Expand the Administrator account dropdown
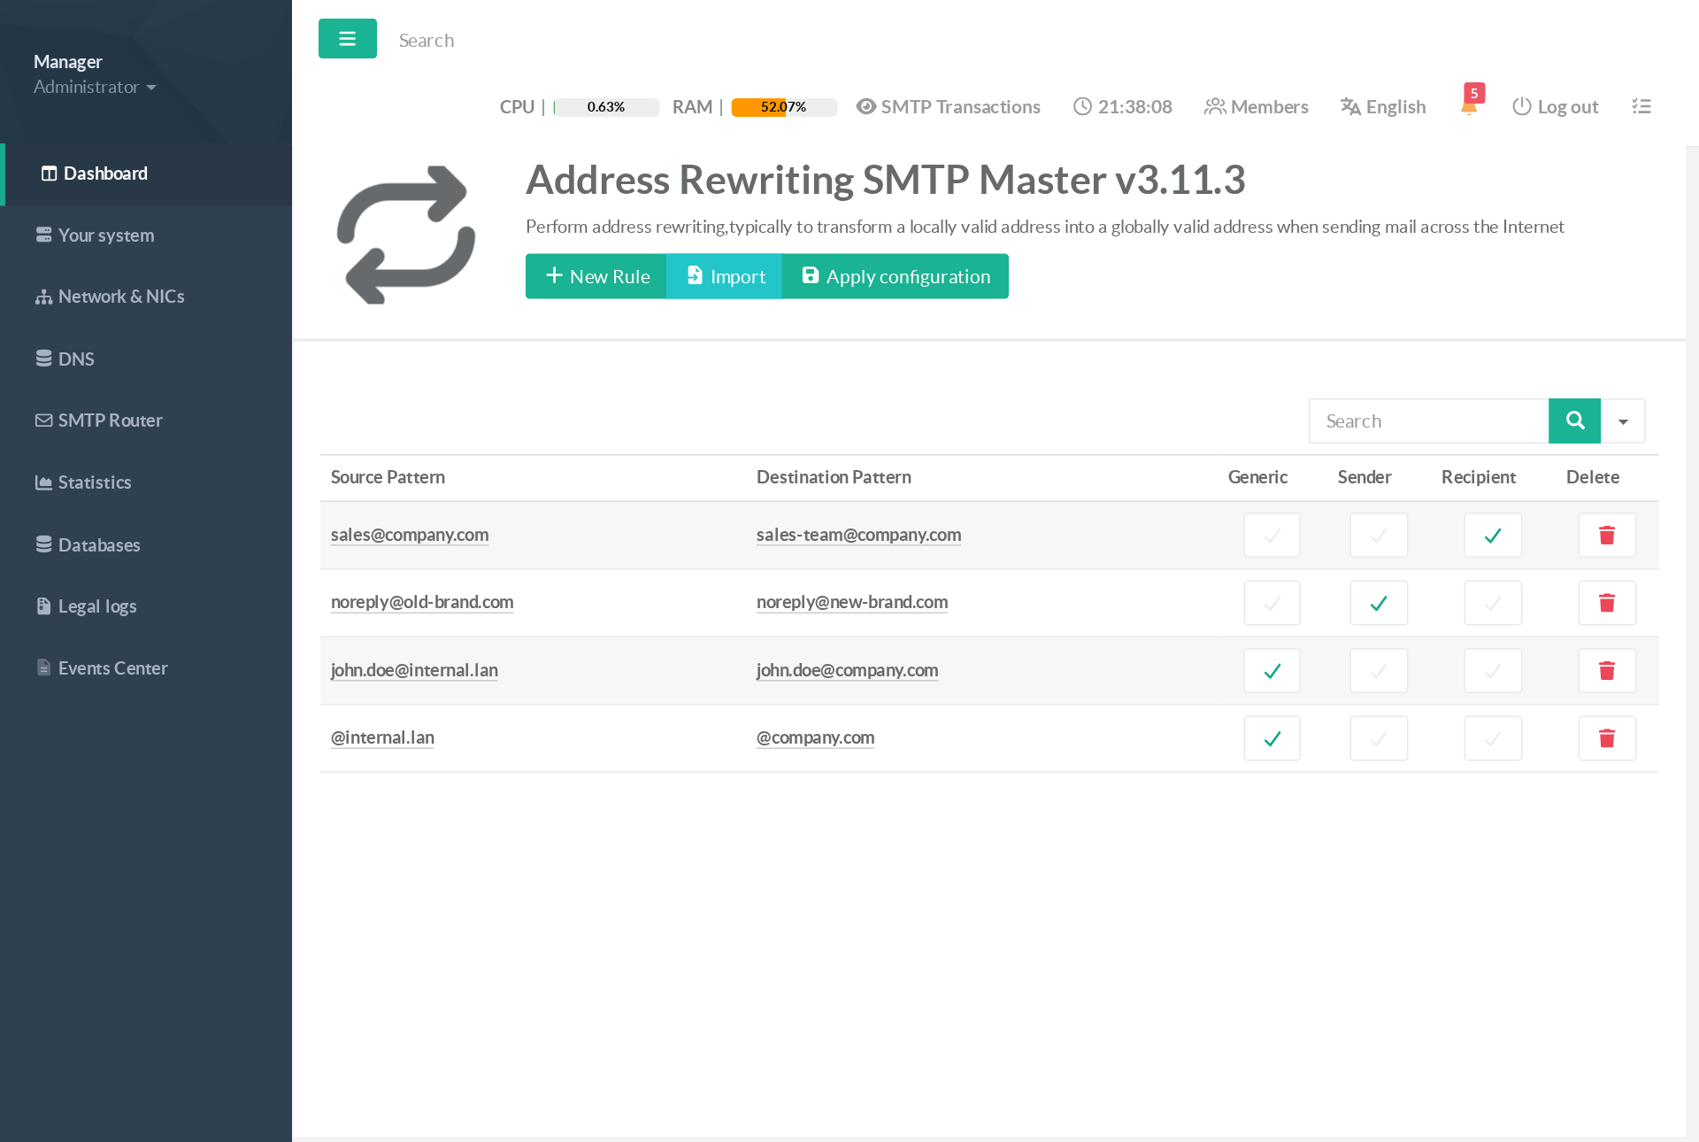The height and width of the screenshot is (1142, 1699). point(95,87)
